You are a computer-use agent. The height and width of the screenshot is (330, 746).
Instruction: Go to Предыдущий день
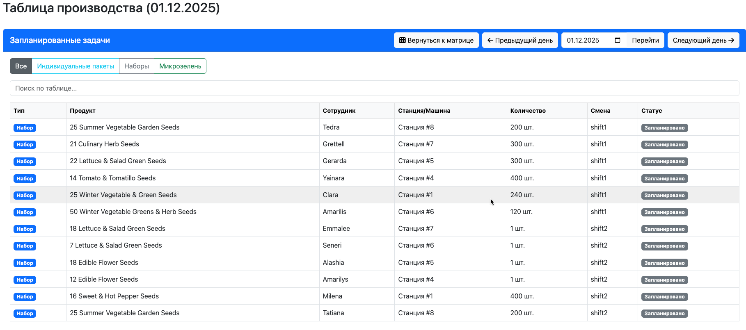[x=519, y=40]
